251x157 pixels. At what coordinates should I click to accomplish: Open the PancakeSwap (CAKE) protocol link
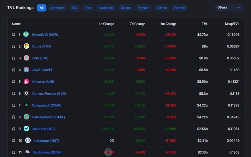click(48, 117)
